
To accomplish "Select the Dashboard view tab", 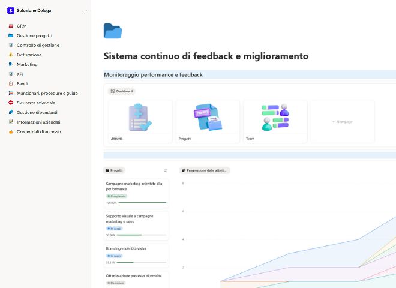I will coord(122,91).
